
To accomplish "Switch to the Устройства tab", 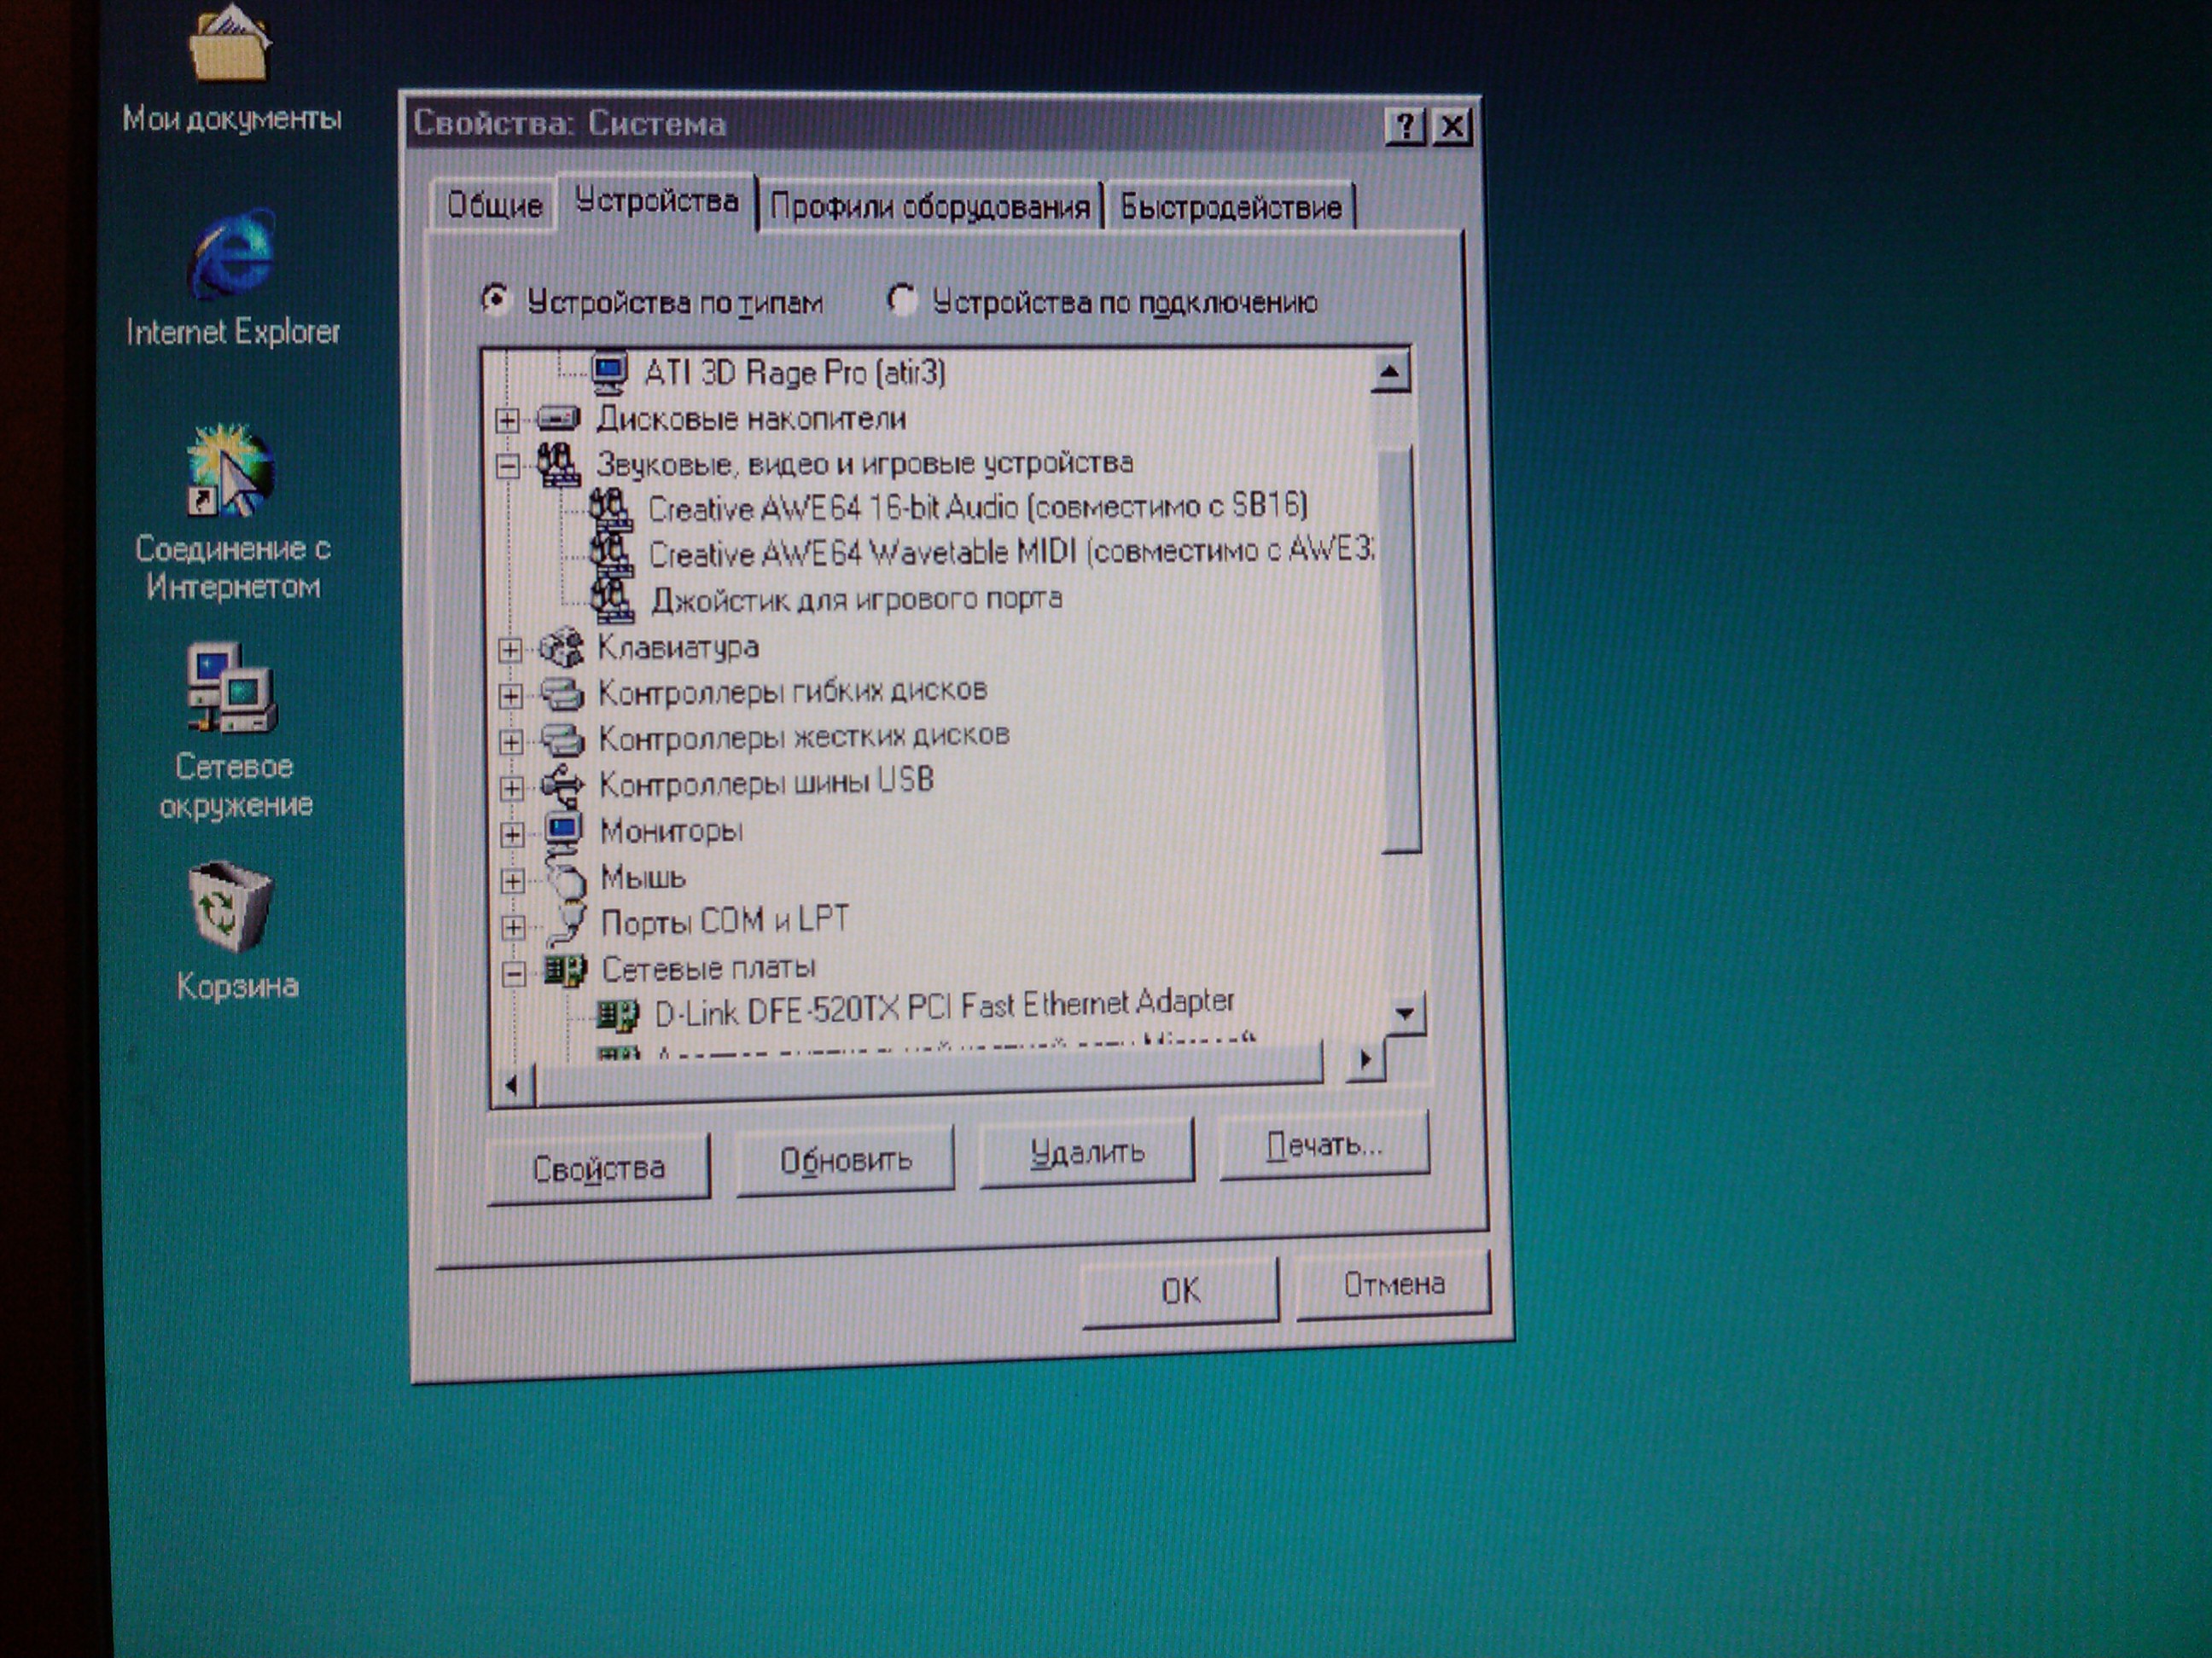I will coord(657,202).
